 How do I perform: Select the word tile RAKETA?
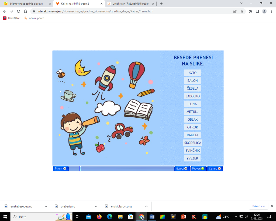(192, 135)
